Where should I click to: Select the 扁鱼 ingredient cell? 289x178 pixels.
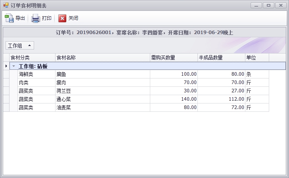tap(103, 74)
